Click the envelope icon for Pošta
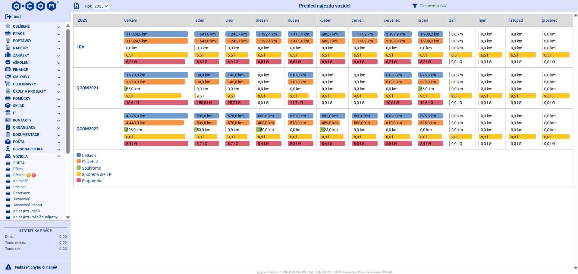 pos(8,142)
